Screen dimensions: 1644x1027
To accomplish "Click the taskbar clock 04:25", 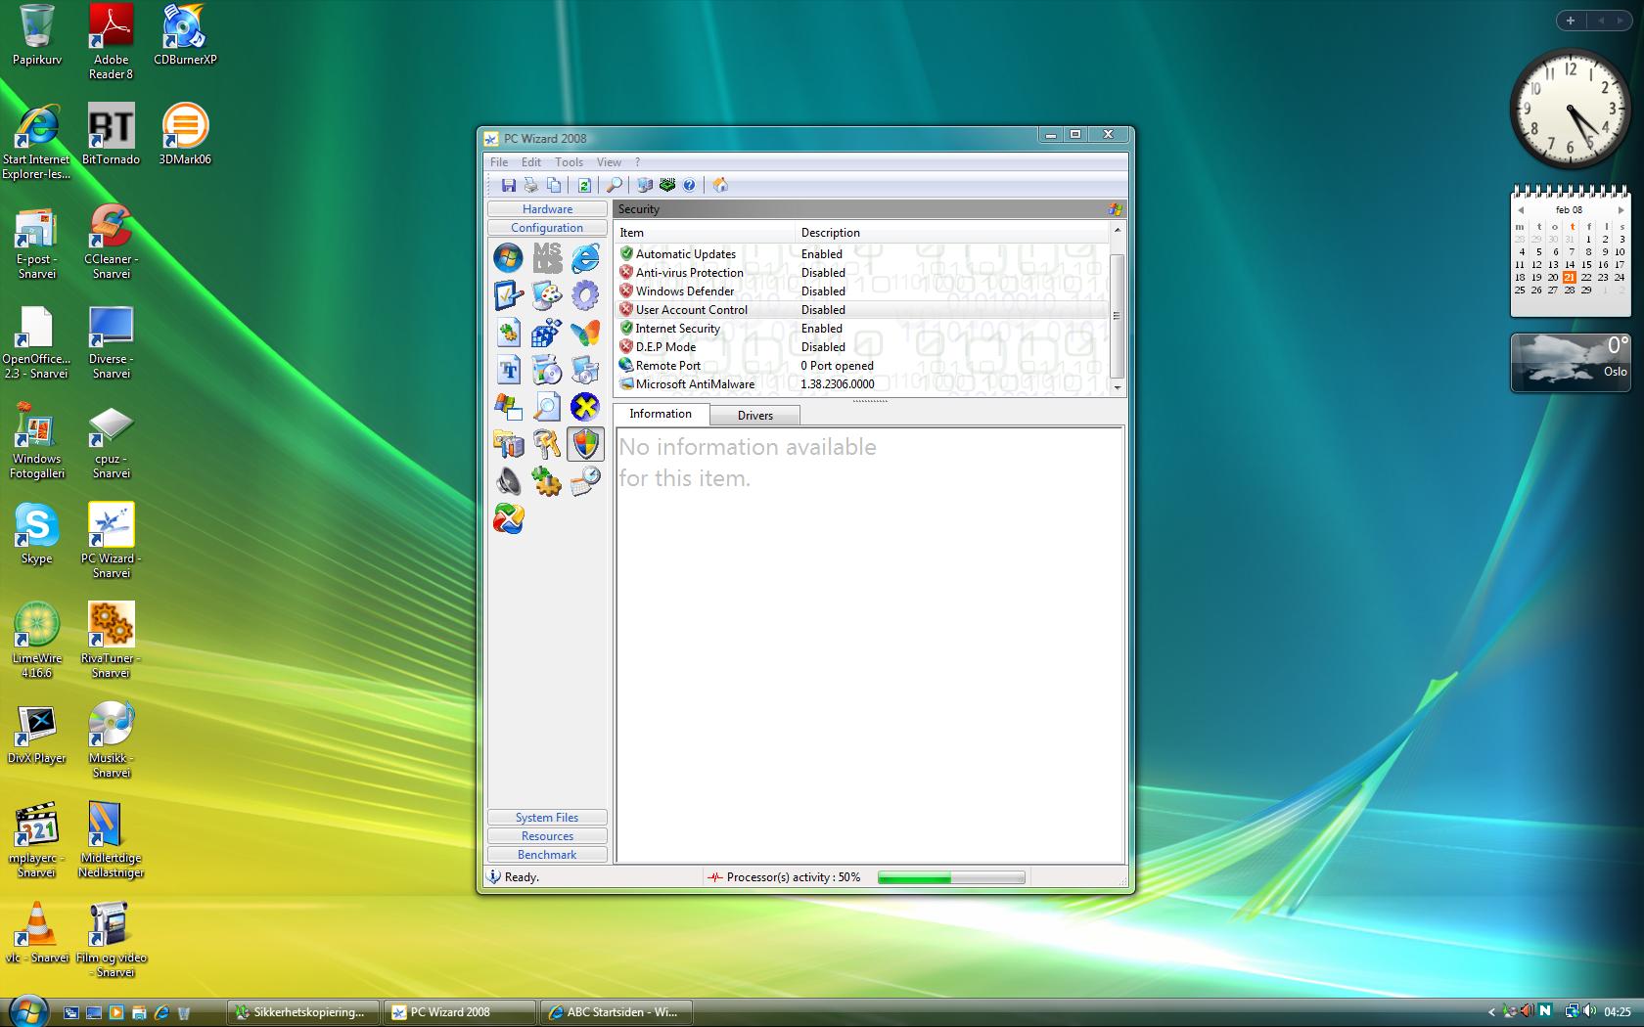I will click(1617, 1012).
